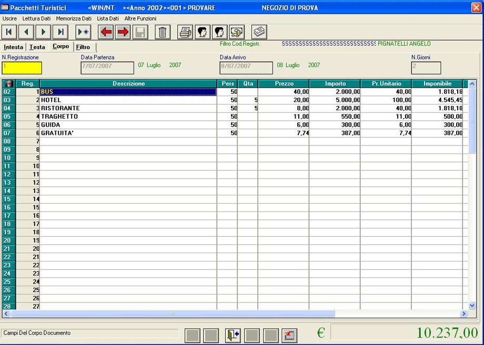Click the exit door icon at bottom

coord(233,336)
